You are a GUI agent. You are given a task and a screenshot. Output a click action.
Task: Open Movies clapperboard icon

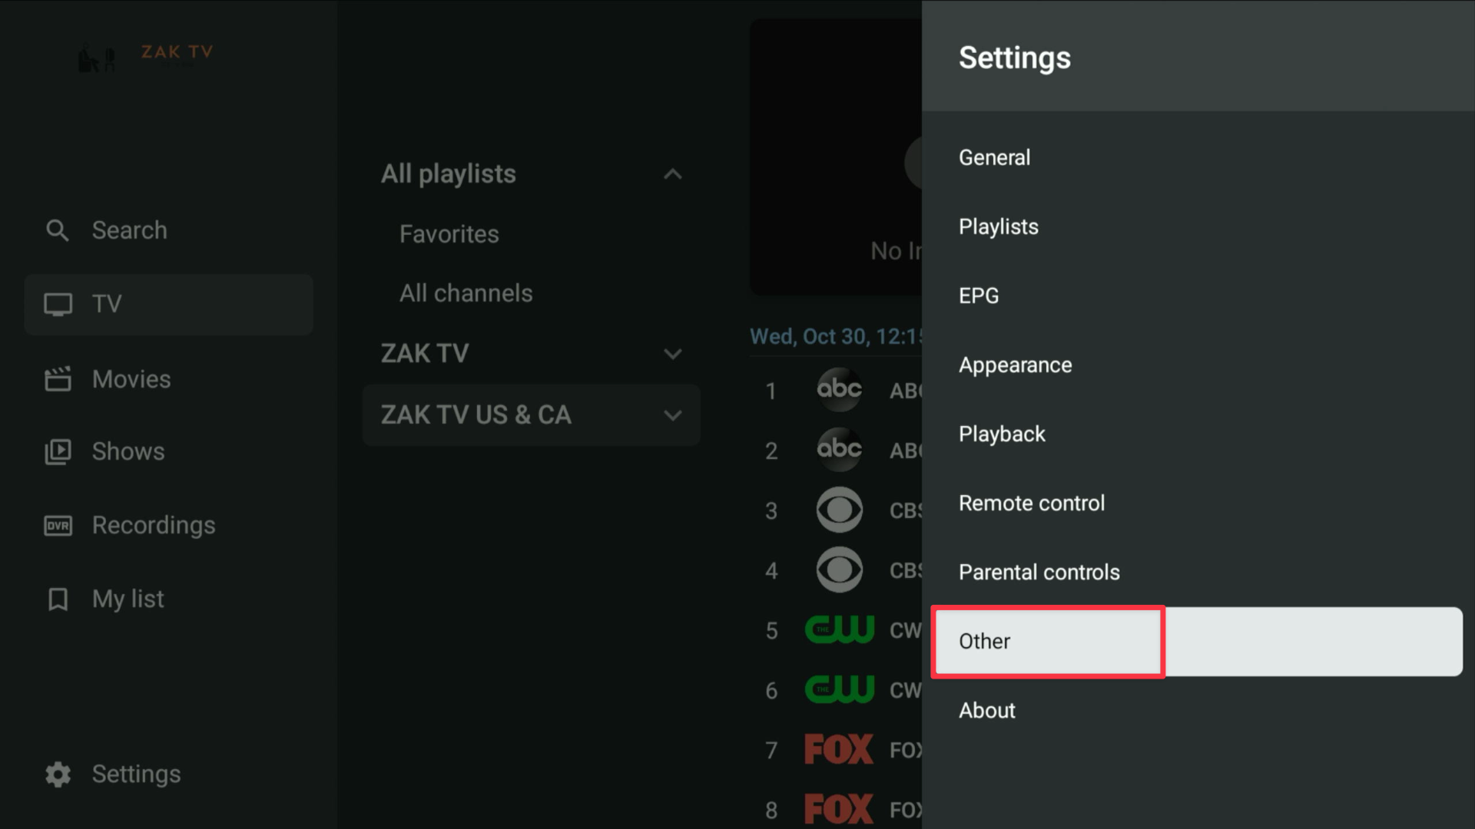tap(58, 379)
